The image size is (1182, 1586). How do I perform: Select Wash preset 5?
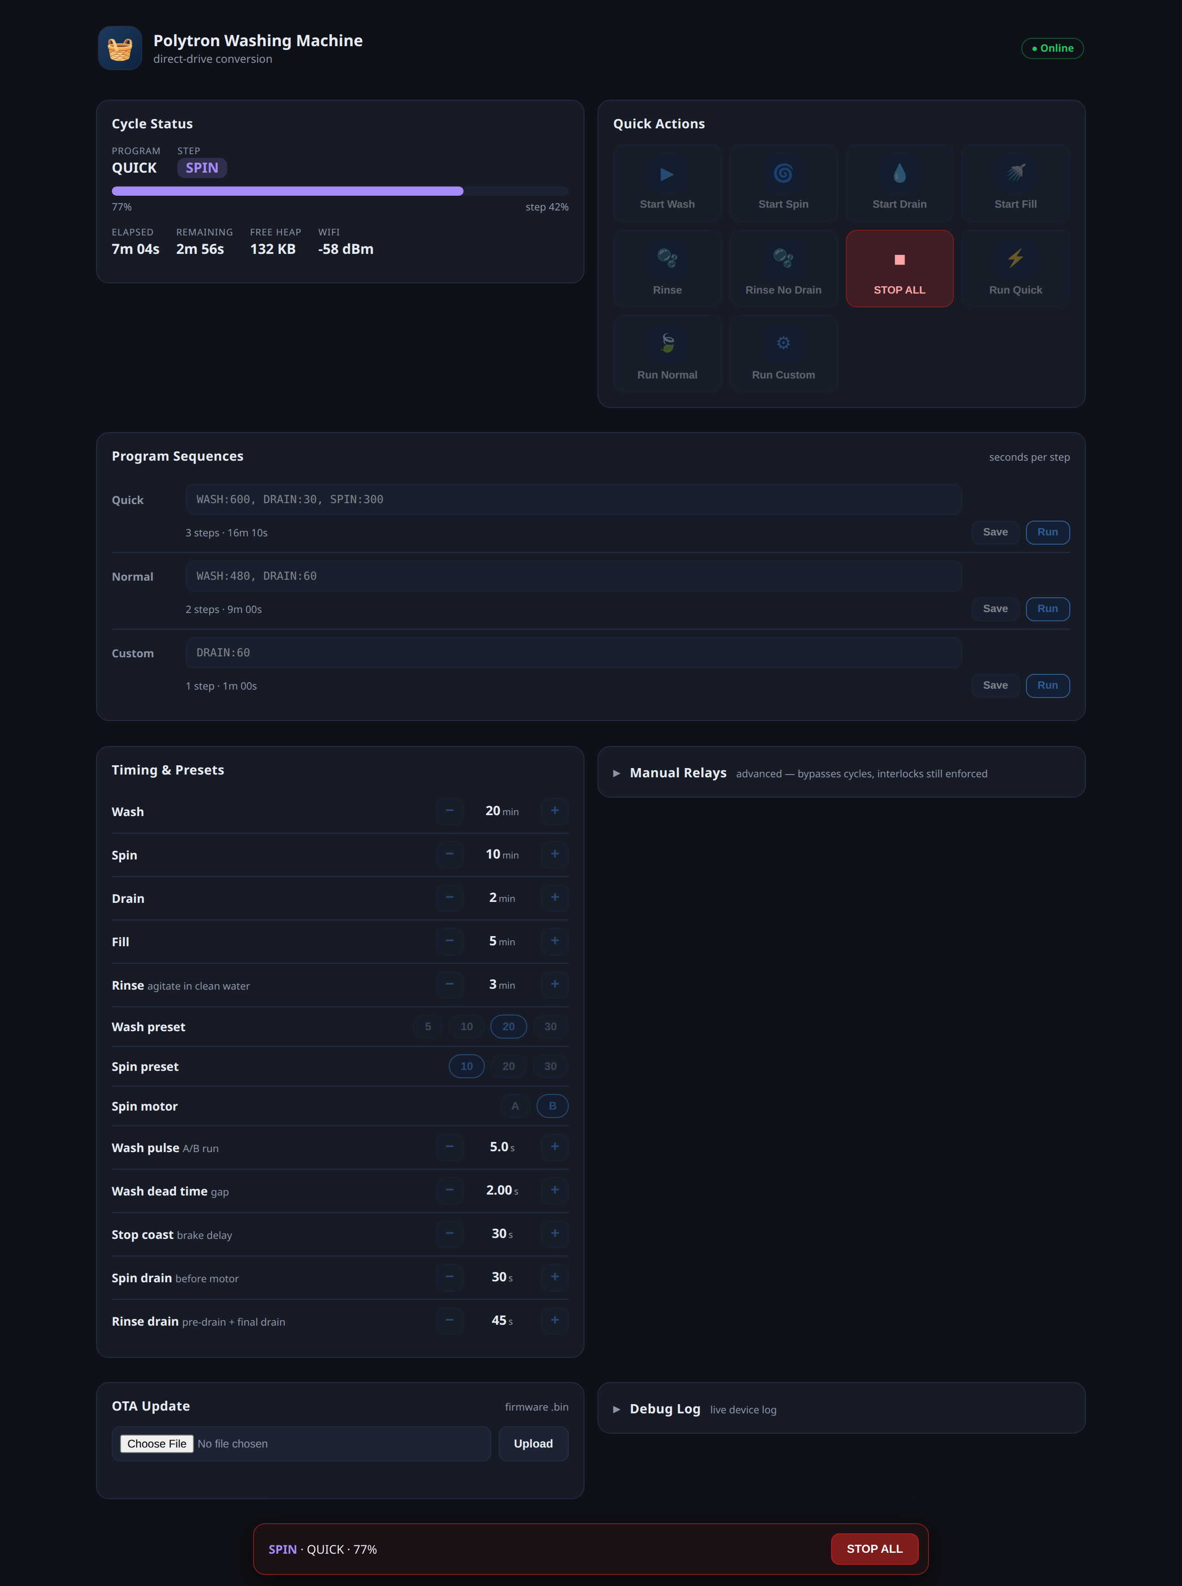(x=428, y=1027)
